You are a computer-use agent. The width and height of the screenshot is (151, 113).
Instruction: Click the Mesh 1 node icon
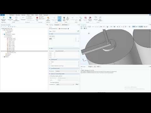(6, 55)
